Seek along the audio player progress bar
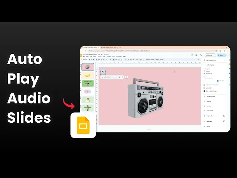237x178 pixels. [x=114, y=77]
